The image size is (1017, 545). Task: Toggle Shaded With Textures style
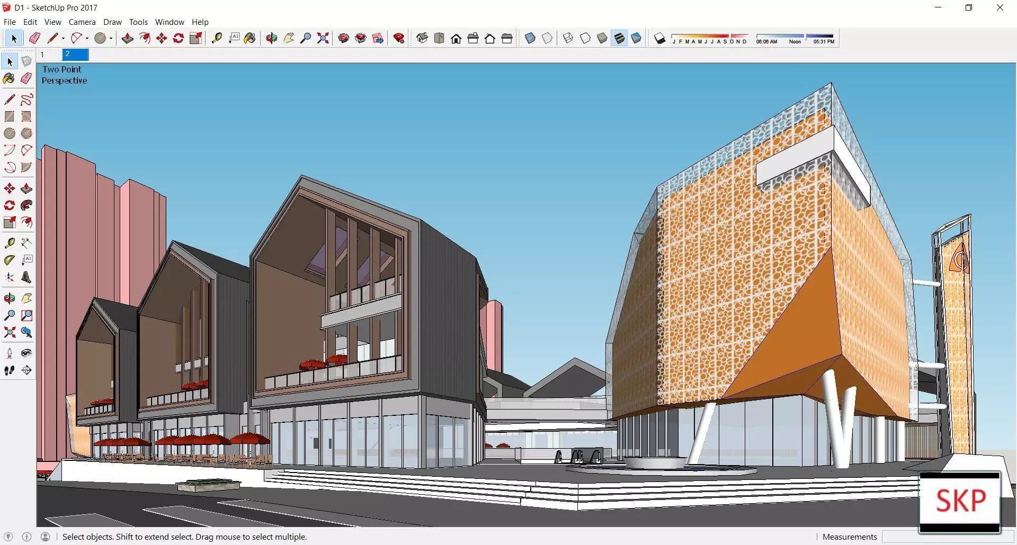[619, 38]
